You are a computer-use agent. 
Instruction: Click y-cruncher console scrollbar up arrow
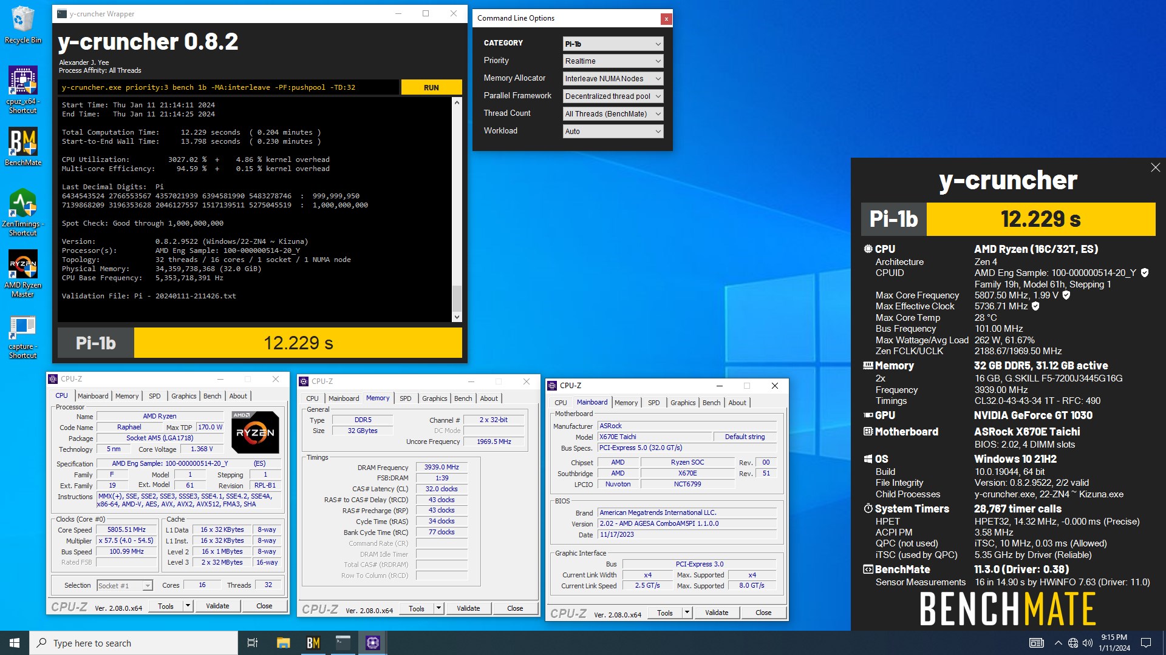457,102
